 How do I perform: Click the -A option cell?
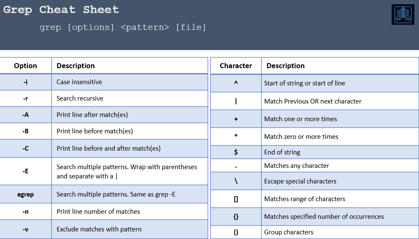click(x=25, y=115)
